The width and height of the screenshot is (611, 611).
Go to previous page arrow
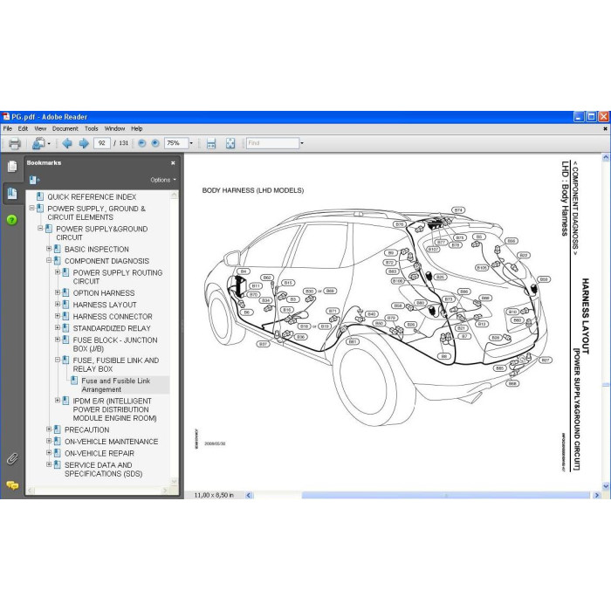coord(67,143)
